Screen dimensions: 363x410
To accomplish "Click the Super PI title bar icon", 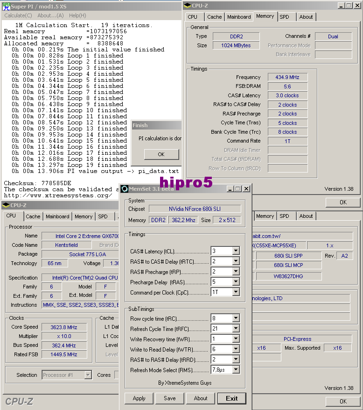I will (x=6, y=7).
